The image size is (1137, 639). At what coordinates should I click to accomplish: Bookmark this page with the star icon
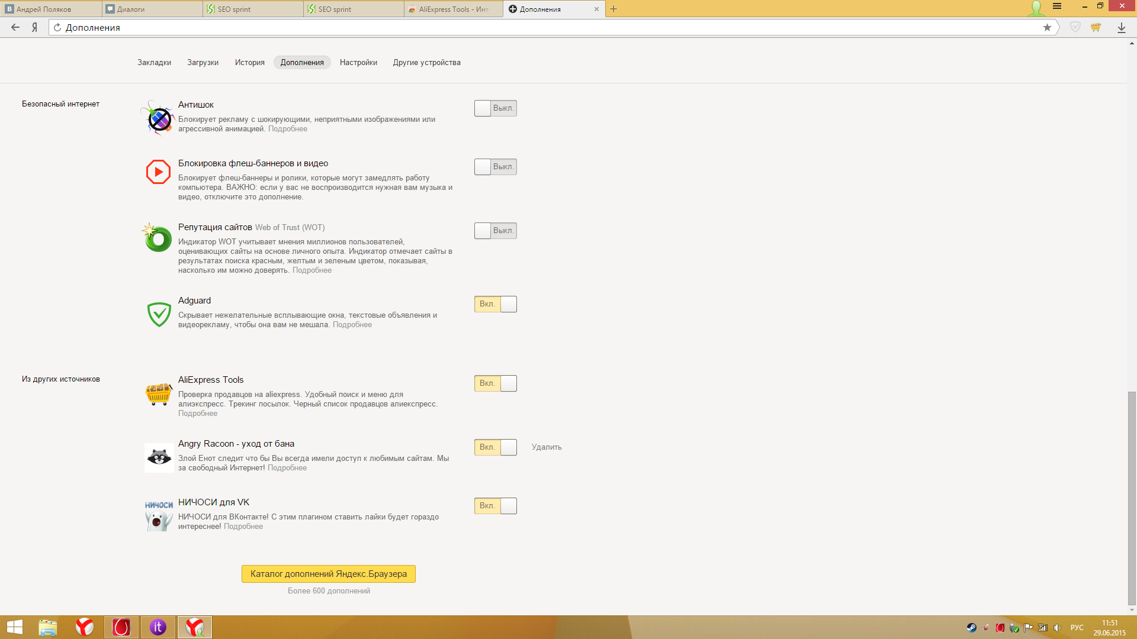coord(1047,27)
